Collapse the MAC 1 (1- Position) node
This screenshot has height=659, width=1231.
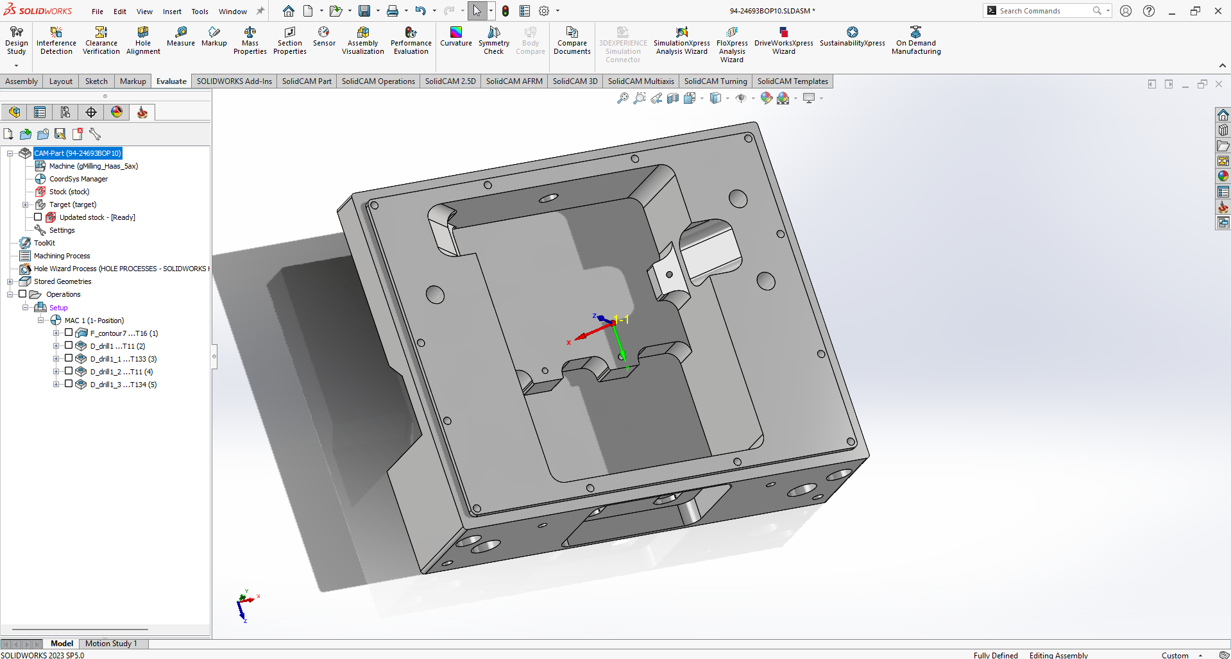point(41,320)
